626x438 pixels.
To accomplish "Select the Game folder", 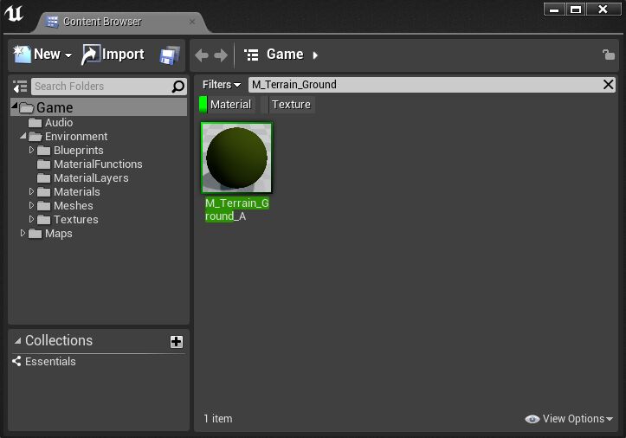I will pyautogui.click(x=98, y=107).
